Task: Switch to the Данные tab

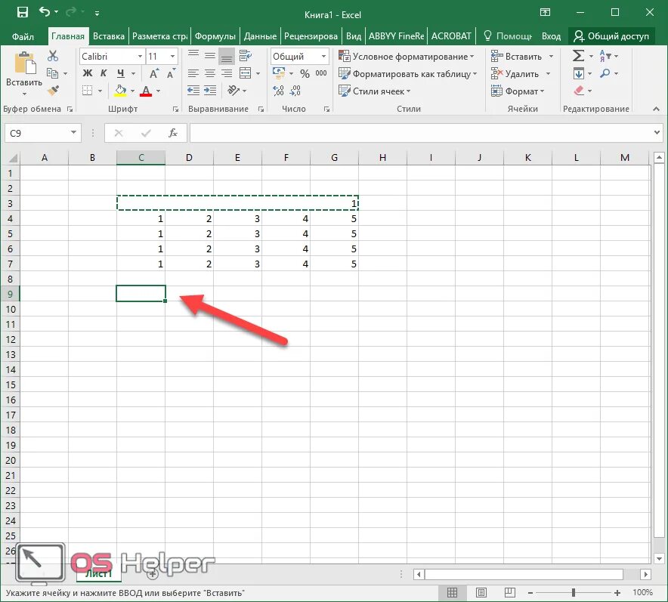Action: click(x=260, y=36)
